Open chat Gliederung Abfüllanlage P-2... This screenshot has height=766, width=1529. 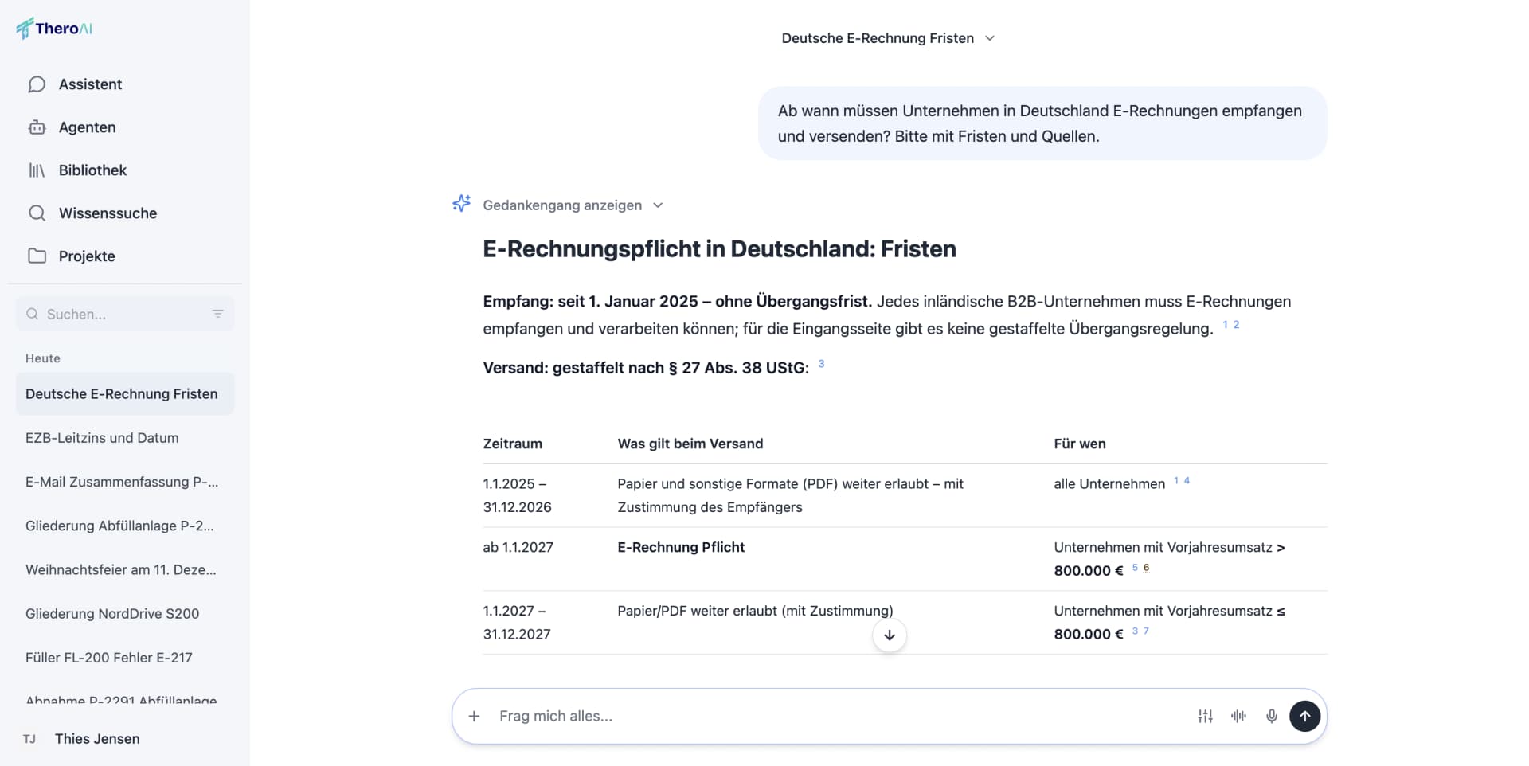pos(125,526)
